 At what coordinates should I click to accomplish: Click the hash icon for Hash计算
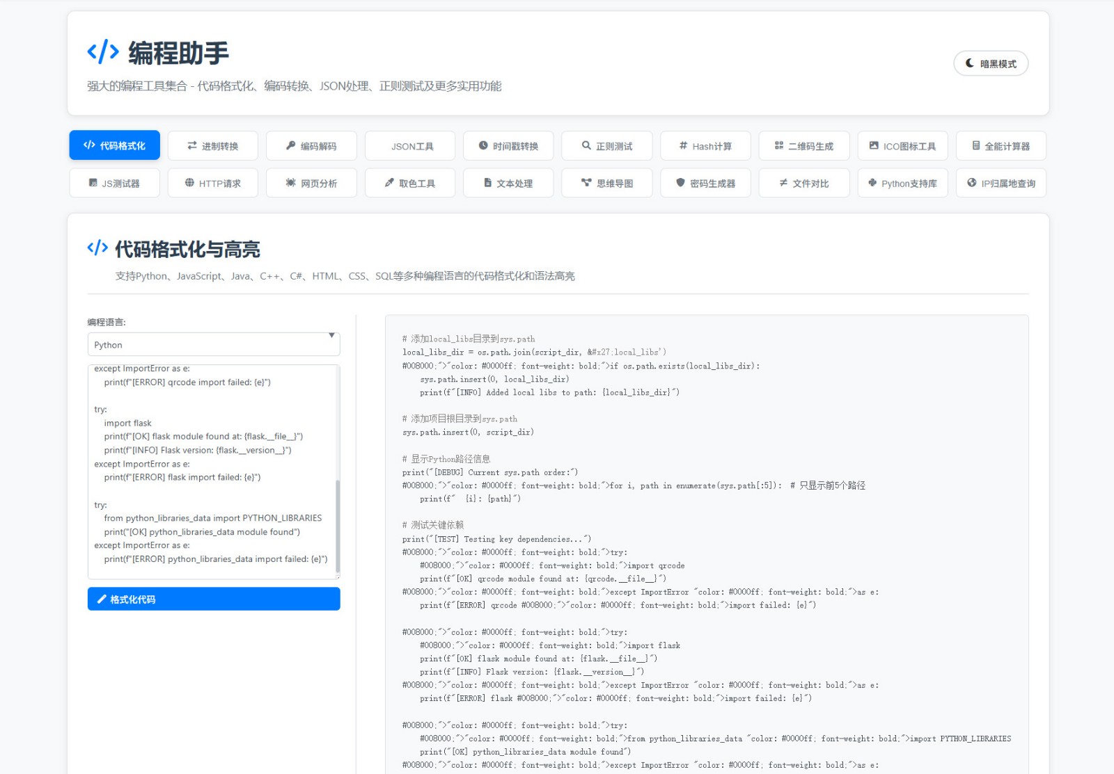click(683, 145)
